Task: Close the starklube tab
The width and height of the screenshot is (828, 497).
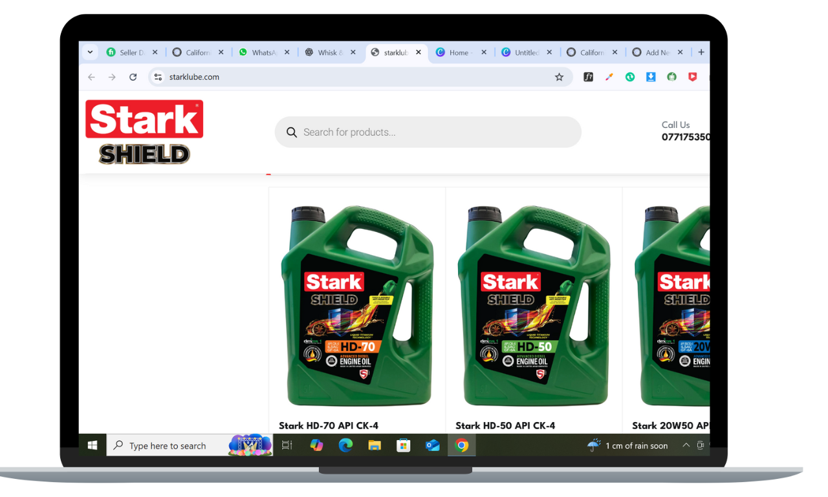Action: pos(419,52)
